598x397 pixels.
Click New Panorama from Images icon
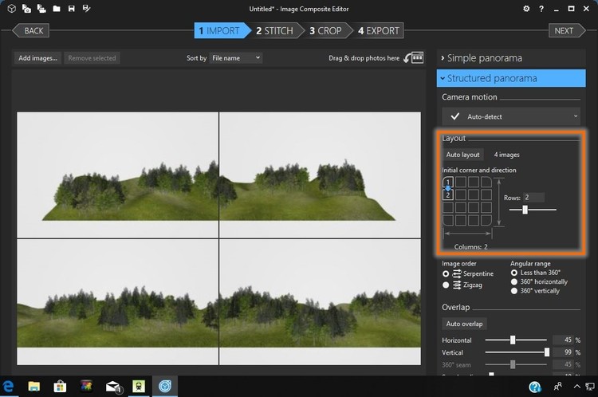click(x=26, y=9)
